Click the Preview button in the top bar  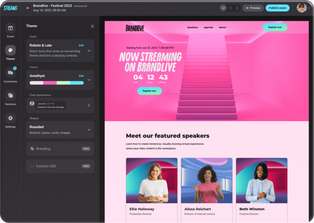pos(253,8)
